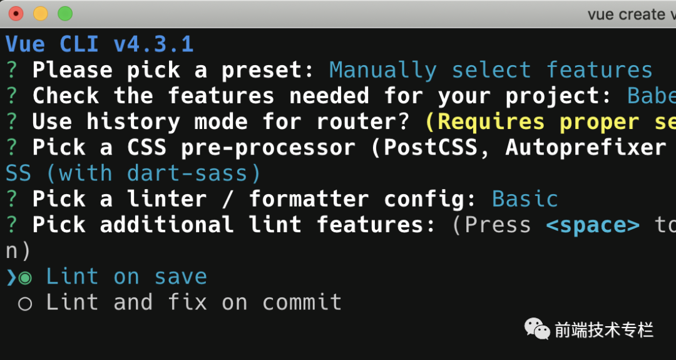Screen dimensions: 676x360
Task: Click the green fullscreen window button
Action: tap(65, 14)
